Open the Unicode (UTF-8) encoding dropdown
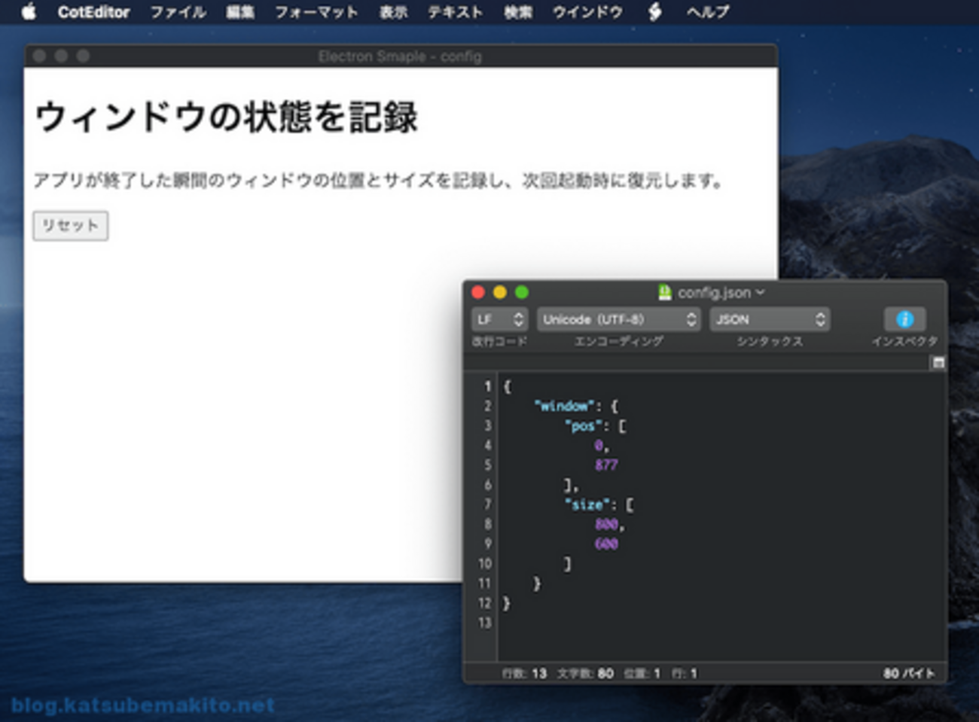Image resolution: width=979 pixels, height=722 pixels. point(618,319)
